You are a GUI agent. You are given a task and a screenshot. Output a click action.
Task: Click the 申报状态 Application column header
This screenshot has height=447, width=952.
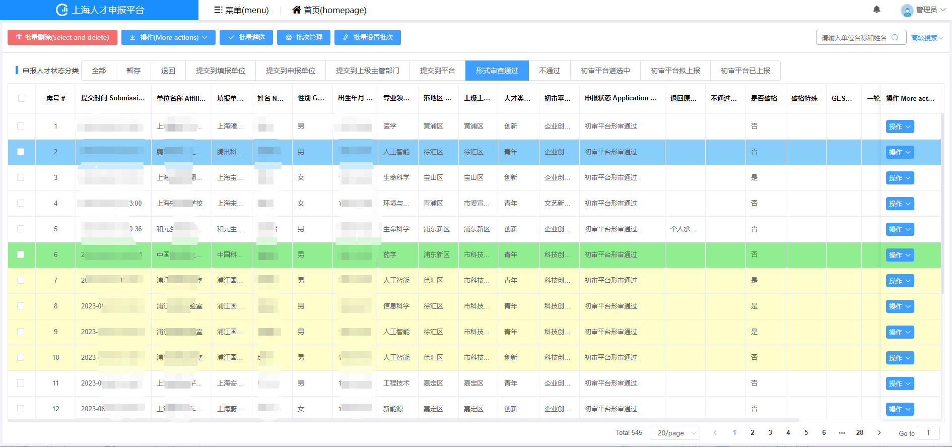click(621, 98)
